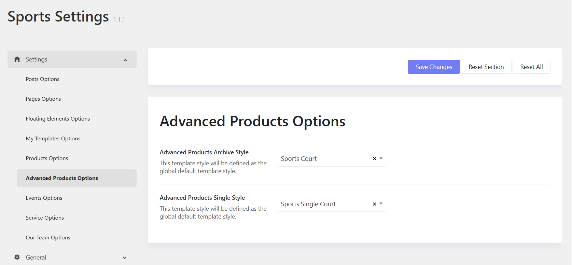
Task: Select Floating Elements Options
Action: point(58,119)
